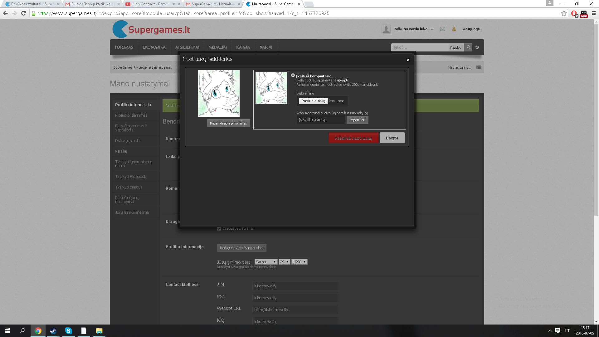Image resolution: width=599 pixels, height=337 pixels.
Task: Open the notifications bell icon
Action: click(x=454, y=29)
